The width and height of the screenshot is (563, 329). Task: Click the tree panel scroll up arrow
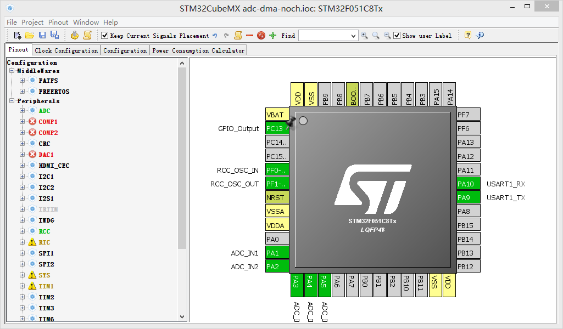pos(182,63)
